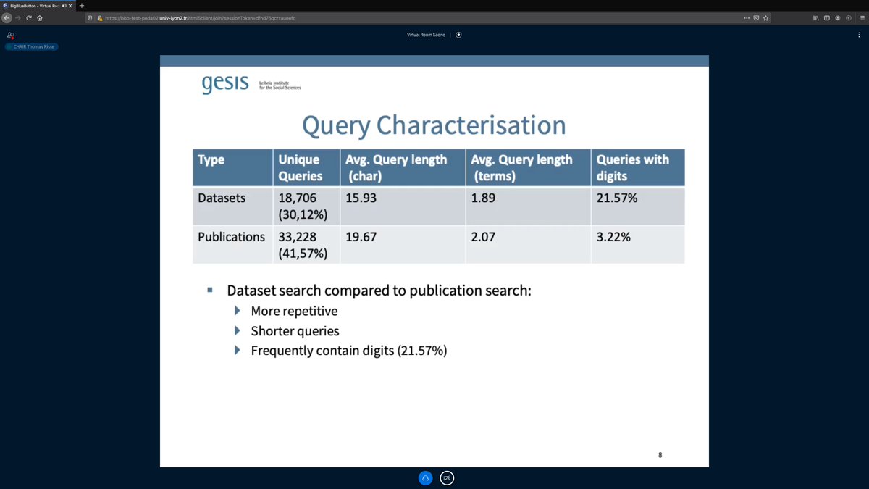Click the Virtual Room Saone title
The width and height of the screenshot is (869, 489).
coord(427,34)
